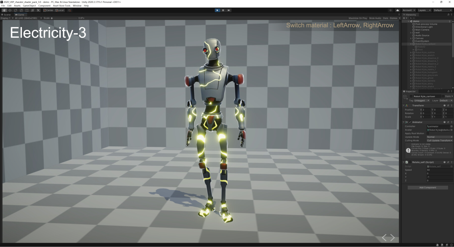454x247 pixels.
Task: Adjust the Game view Scale slider
Action: point(64,18)
